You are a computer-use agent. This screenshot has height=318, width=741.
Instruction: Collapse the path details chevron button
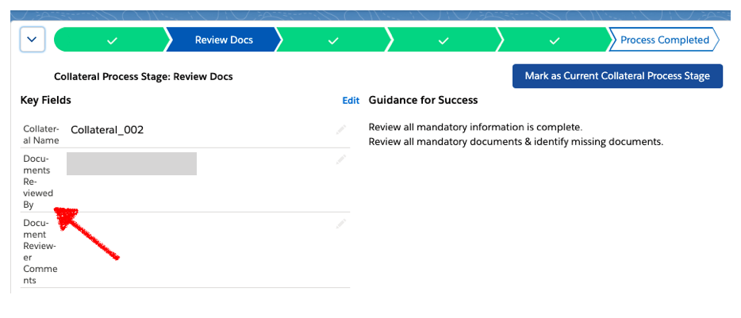click(x=33, y=40)
